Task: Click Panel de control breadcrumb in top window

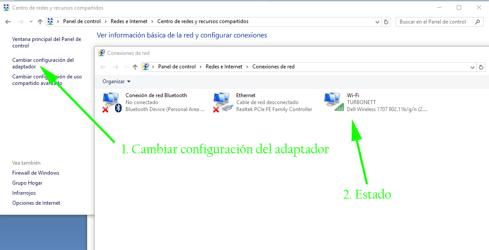Action: pos(81,21)
